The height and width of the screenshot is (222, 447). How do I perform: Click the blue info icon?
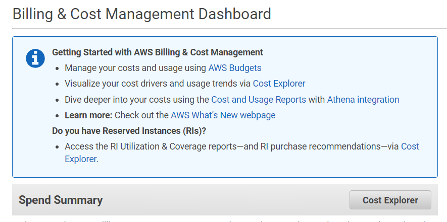point(35,58)
